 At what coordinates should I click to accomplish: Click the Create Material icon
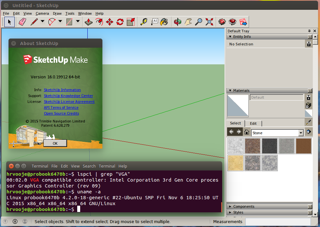coord(308,105)
